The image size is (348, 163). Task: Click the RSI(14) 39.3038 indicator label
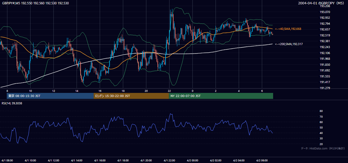12,103
